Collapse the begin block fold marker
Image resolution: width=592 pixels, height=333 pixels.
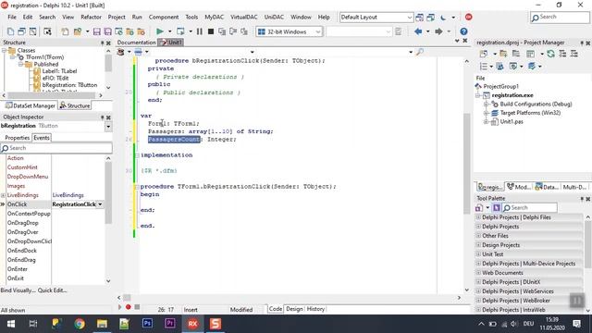[136, 187]
